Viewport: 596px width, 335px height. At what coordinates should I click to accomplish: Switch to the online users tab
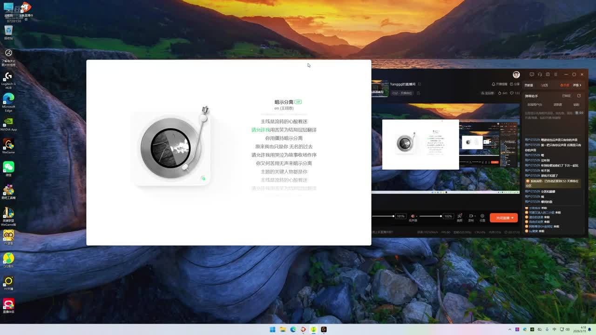click(x=534, y=105)
